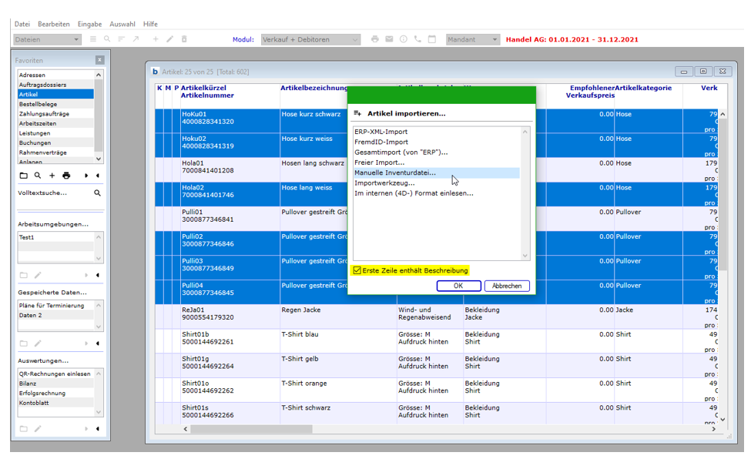751x459 pixels.
Task: Open the Bearbeiten menu
Action: [x=54, y=25]
